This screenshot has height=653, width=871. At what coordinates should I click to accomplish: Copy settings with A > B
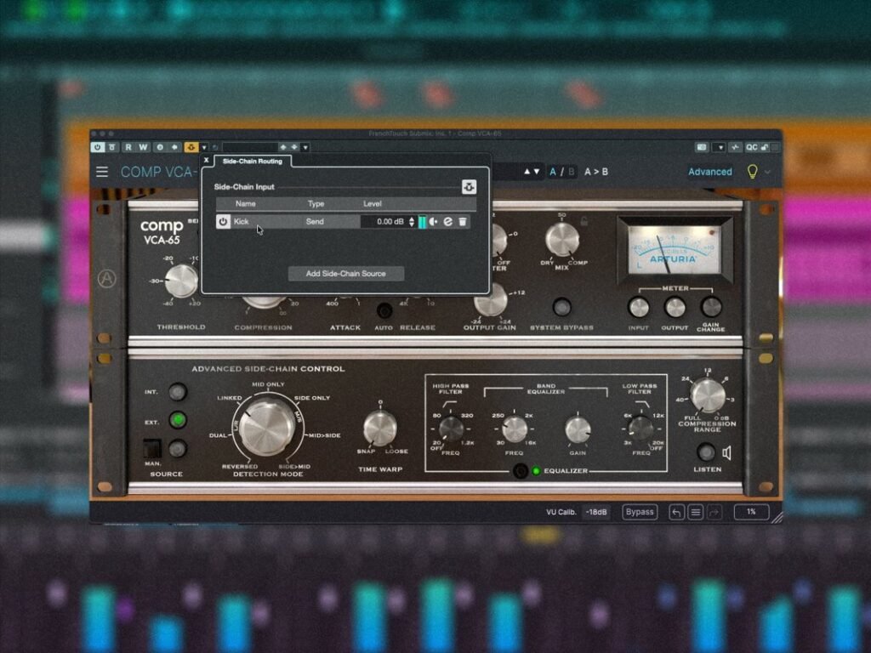click(596, 172)
